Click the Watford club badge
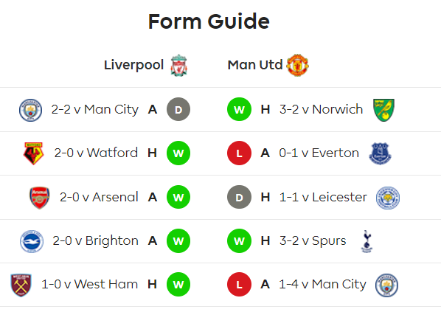This screenshot has width=441, height=312. tap(33, 153)
